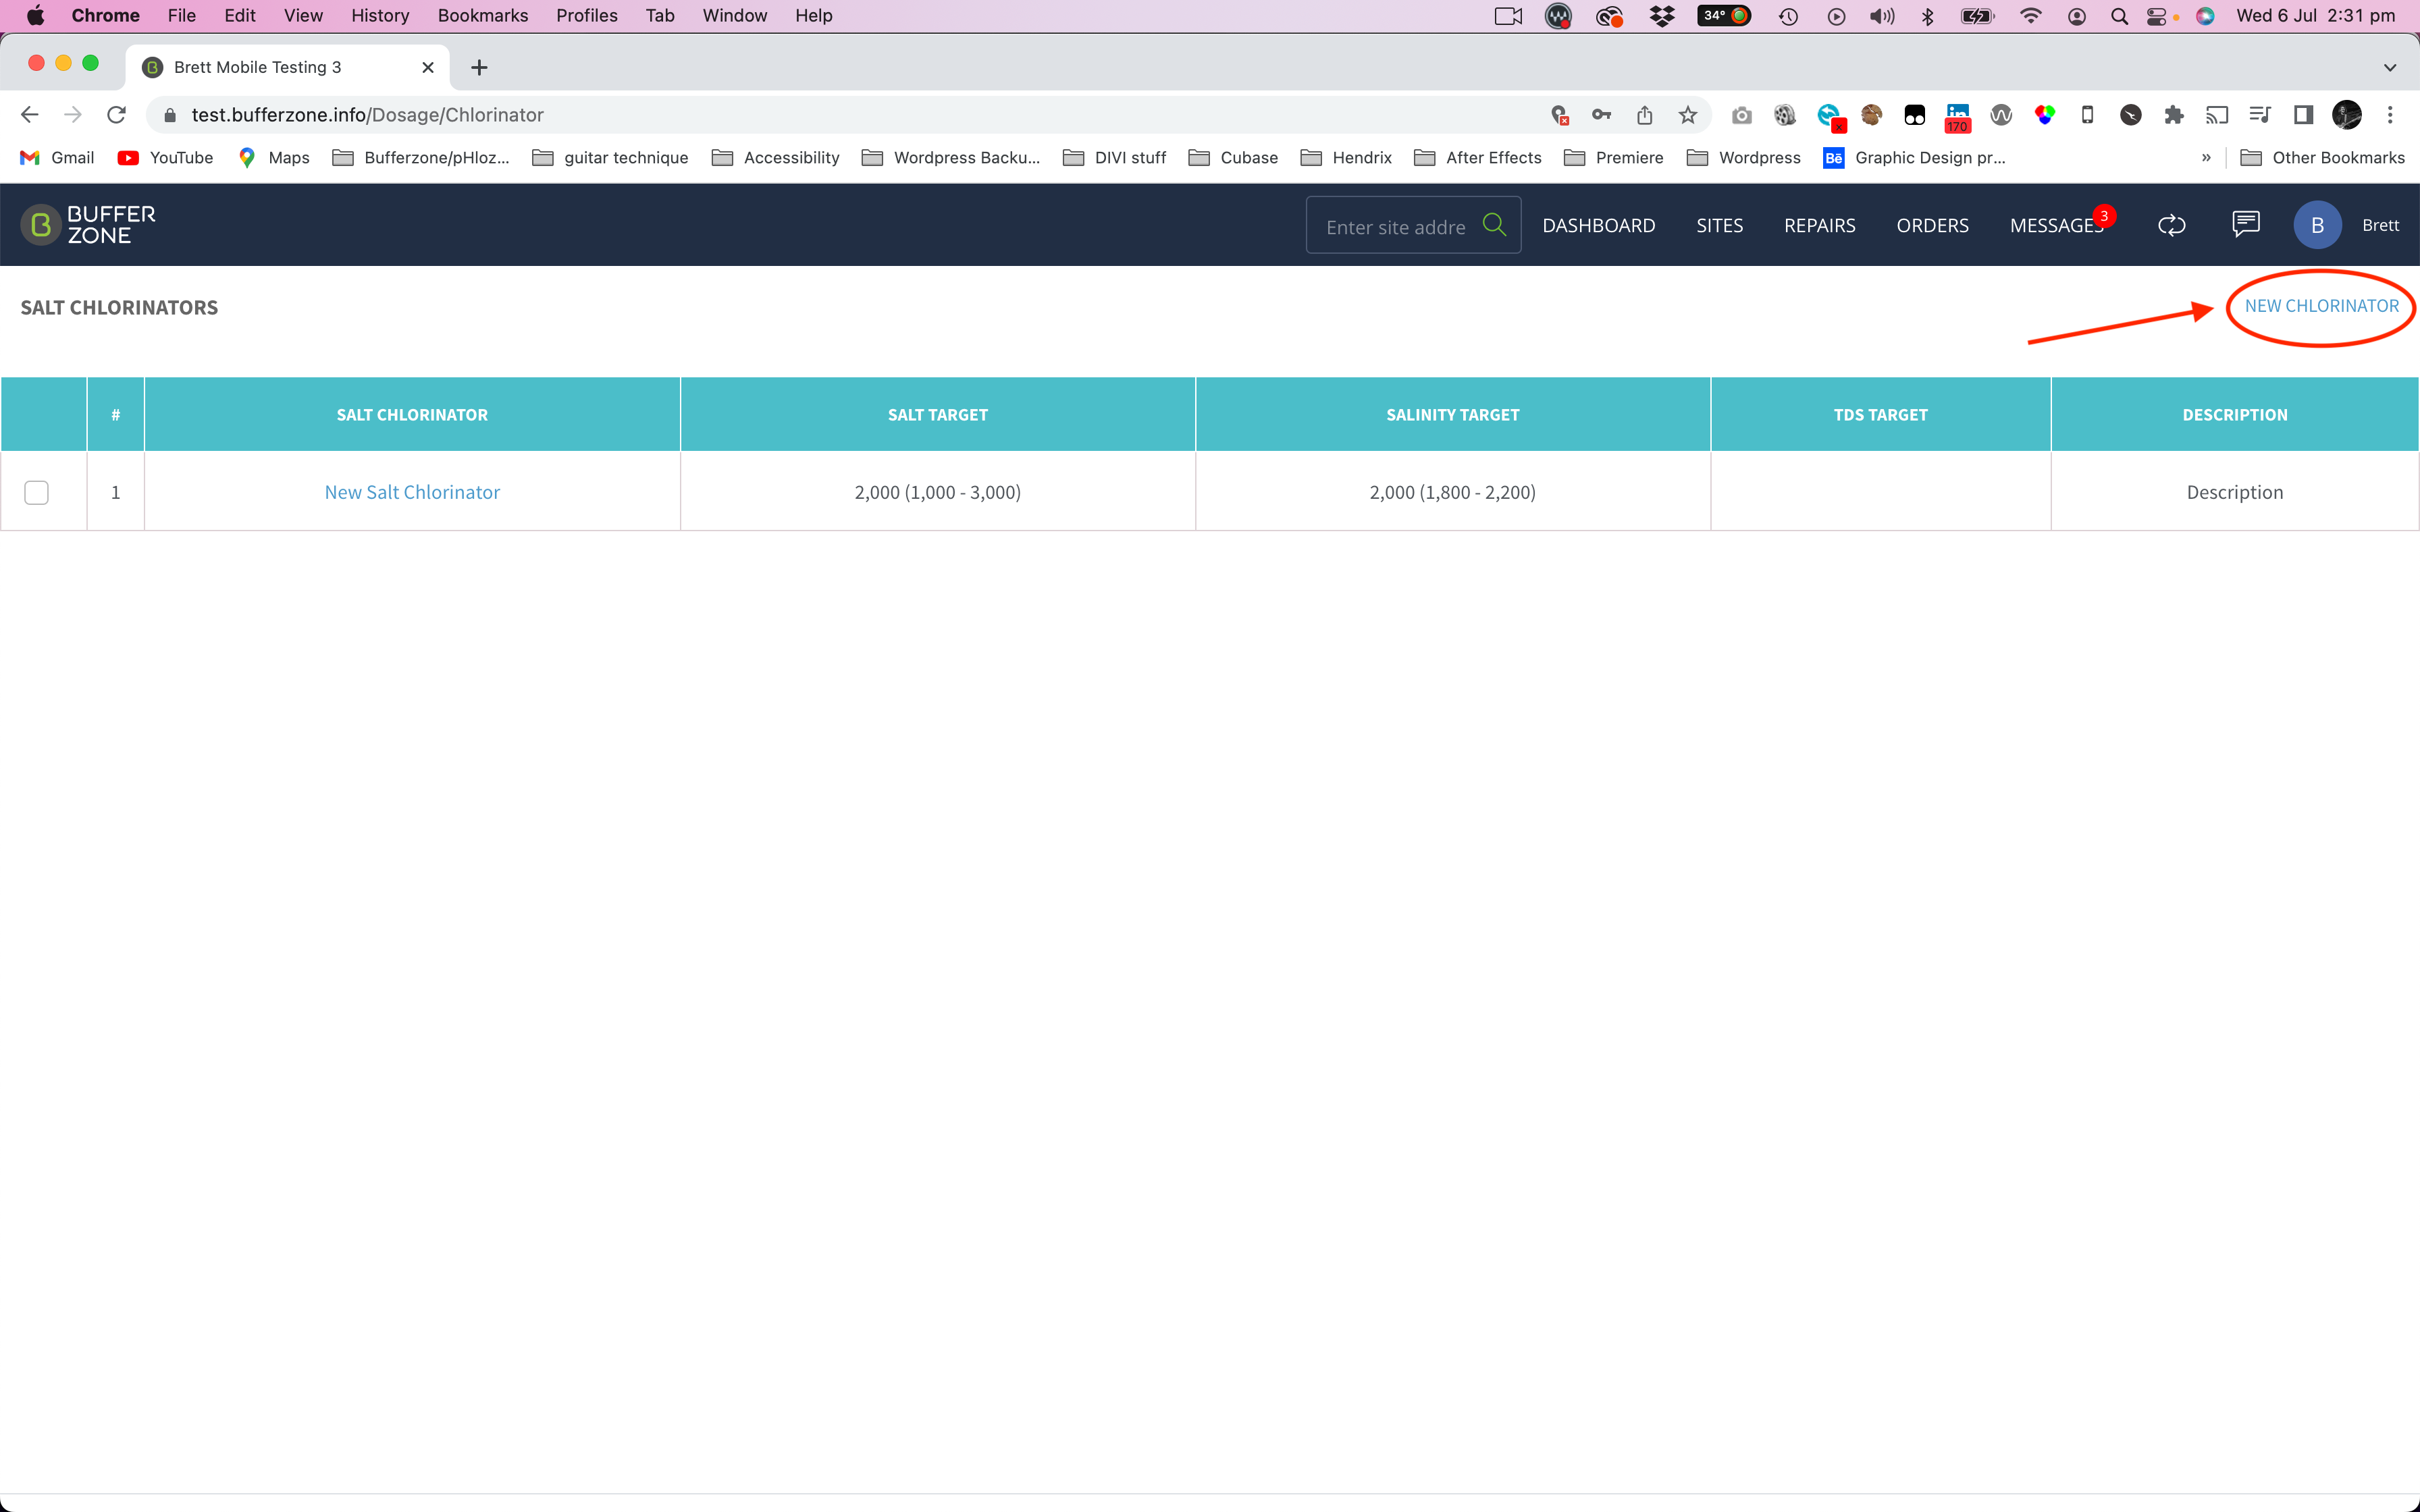Viewport: 2420px width, 1512px height.
Task: Open the View menu
Action: tap(303, 15)
